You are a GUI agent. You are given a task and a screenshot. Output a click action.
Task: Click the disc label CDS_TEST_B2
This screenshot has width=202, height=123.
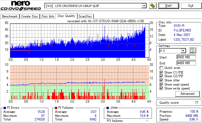click(184, 40)
